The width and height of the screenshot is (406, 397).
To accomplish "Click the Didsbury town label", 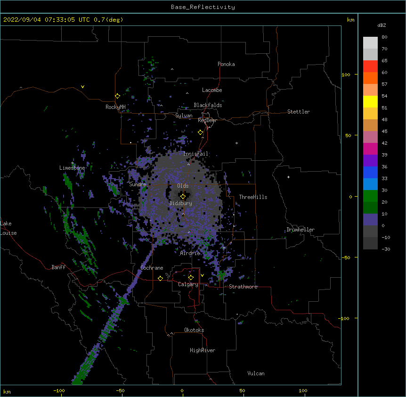I will pyautogui.click(x=181, y=203).
